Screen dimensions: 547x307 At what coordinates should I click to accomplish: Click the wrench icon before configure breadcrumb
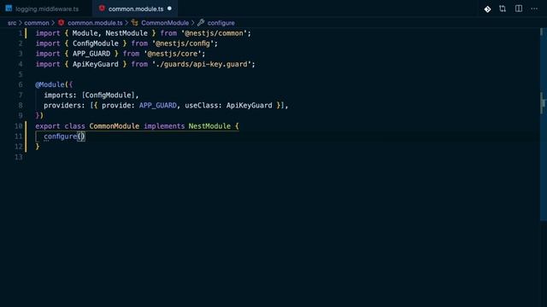click(x=201, y=23)
